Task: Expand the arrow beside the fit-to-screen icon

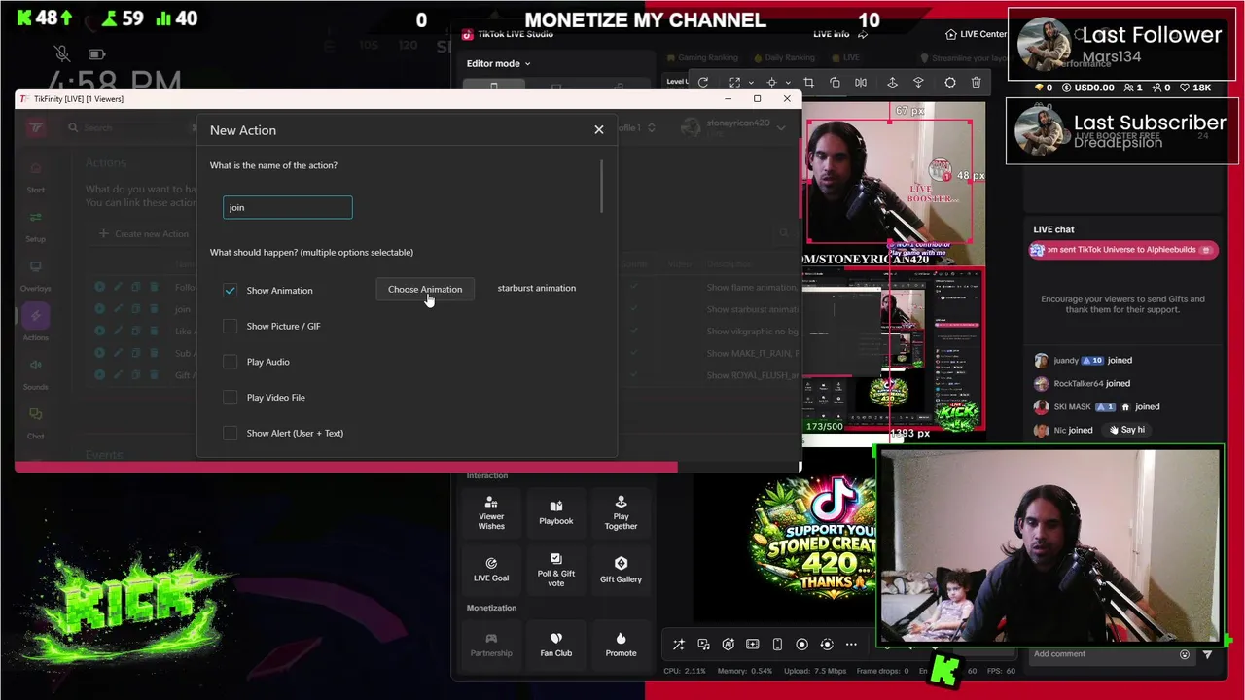Action: 750,83
